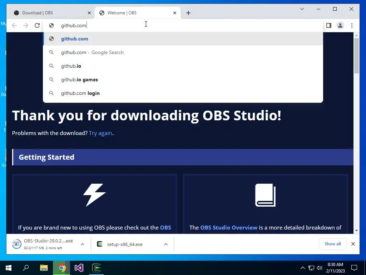This screenshot has width=366, height=275.
Task: Click the address bar with github.com
Action: coord(183,25)
